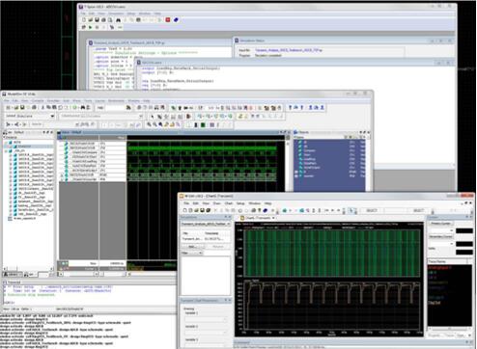The width and height of the screenshot is (477, 349).
Task: Select Chart1 (Transient) tab in W-Edit
Action: coord(258,218)
